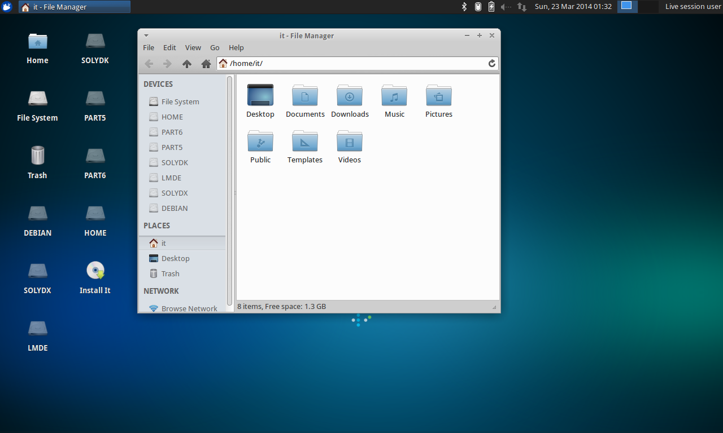The width and height of the screenshot is (723, 433).
Task: Select File System in the Devices sidebar
Action: coord(180,102)
